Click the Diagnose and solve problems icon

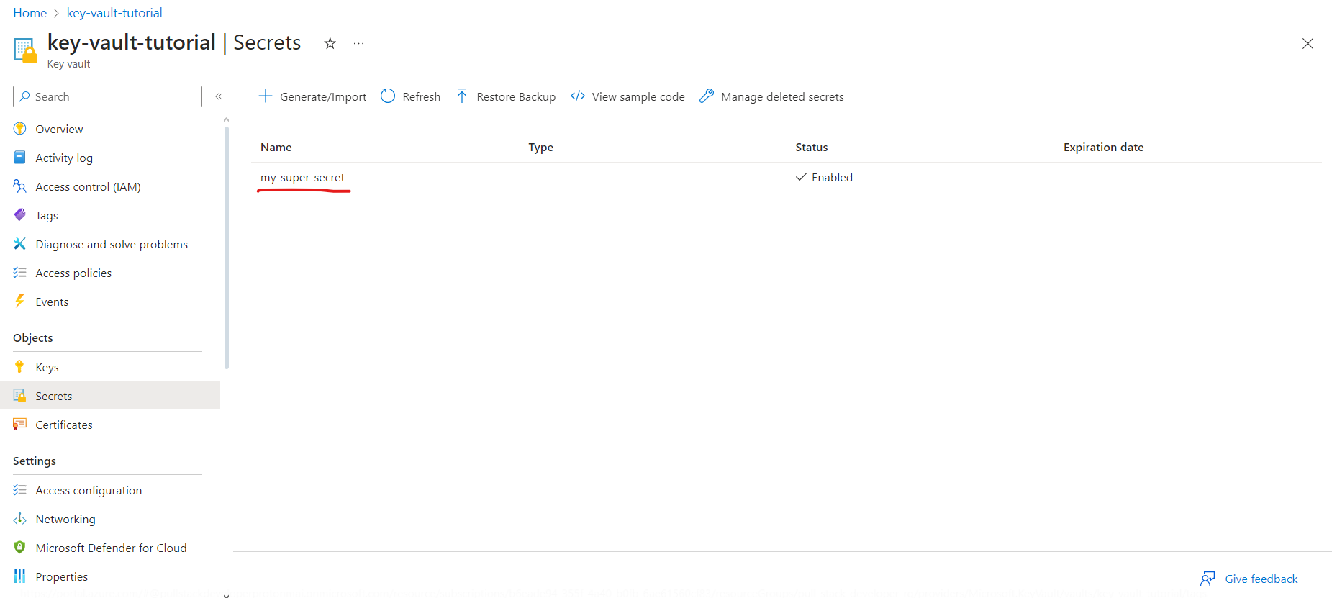coord(19,244)
